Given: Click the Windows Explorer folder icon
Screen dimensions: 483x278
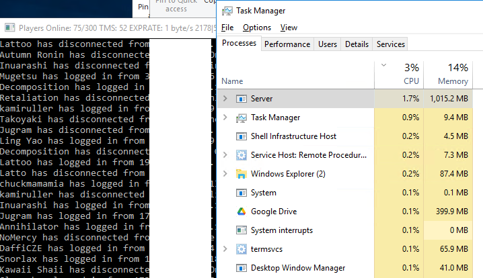Looking at the screenshot, I should click(241, 174).
